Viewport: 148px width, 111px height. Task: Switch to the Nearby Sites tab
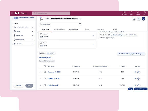[x=73, y=29]
